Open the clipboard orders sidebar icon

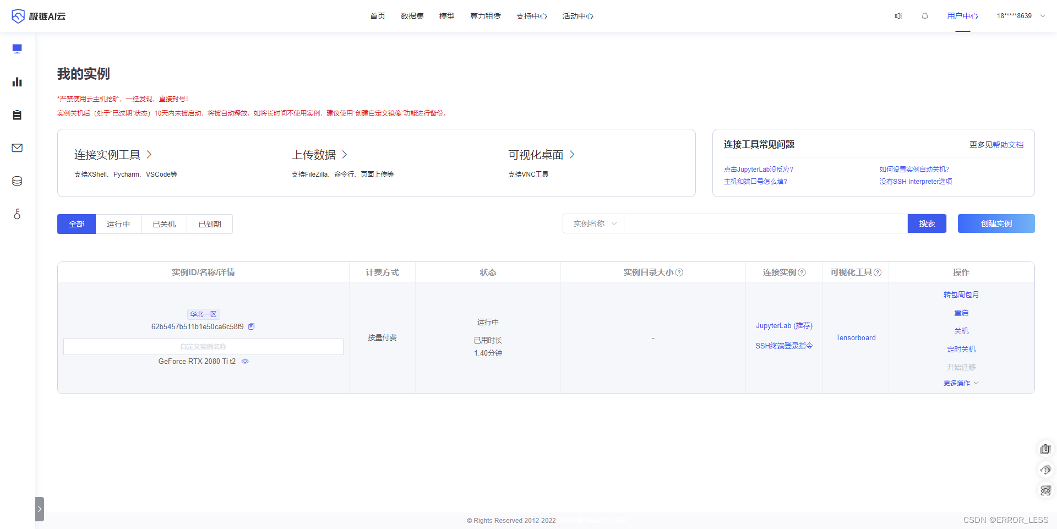tap(17, 115)
